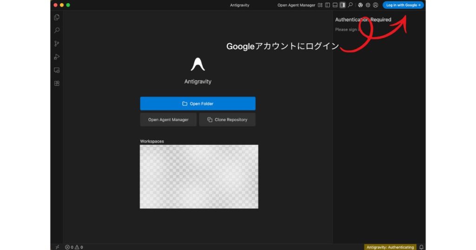
Task: Click the Clone Repository button
Action: 227,119
